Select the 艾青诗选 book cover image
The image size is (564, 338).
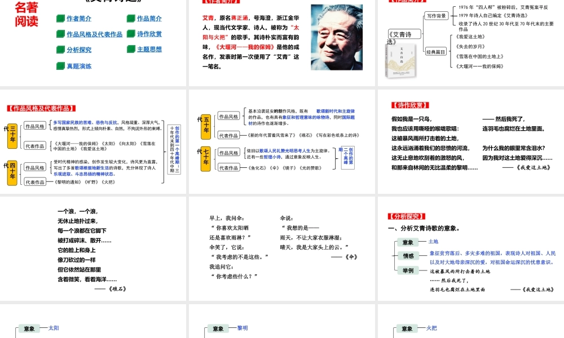[400, 61]
